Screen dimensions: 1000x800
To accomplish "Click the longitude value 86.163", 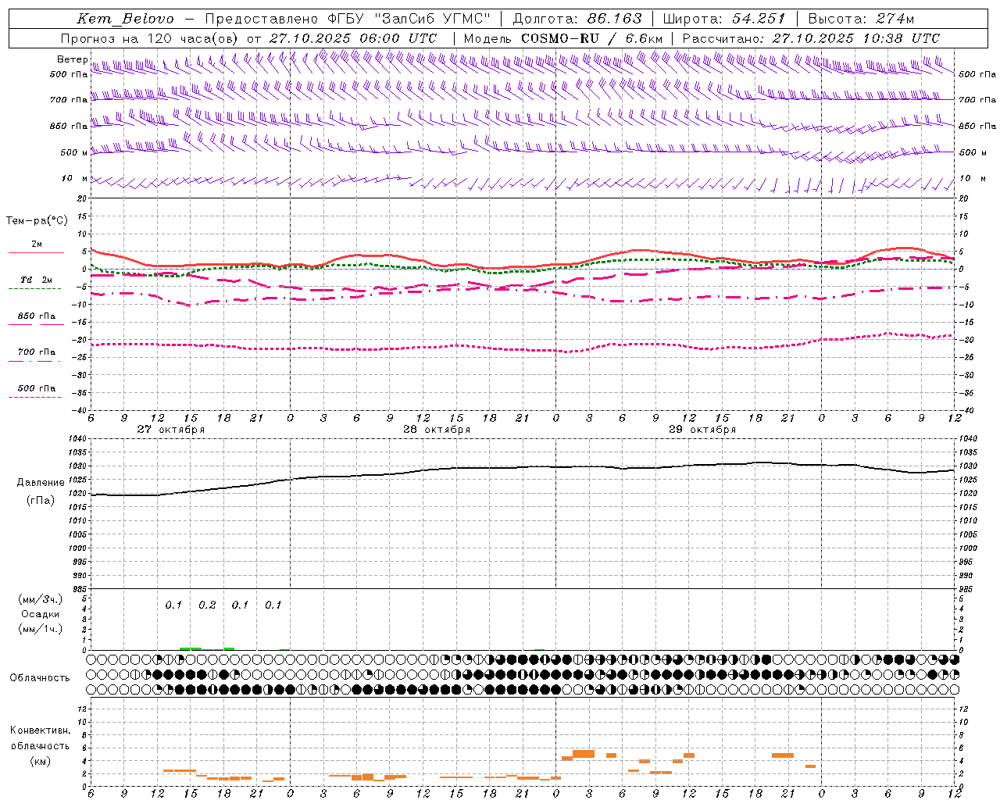I will tap(615, 19).
